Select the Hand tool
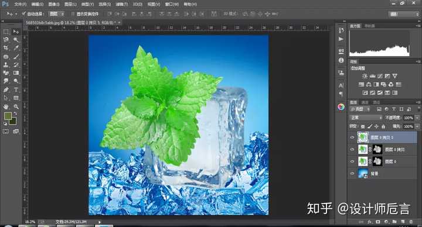This screenshot has width=422, height=227. (6, 106)
